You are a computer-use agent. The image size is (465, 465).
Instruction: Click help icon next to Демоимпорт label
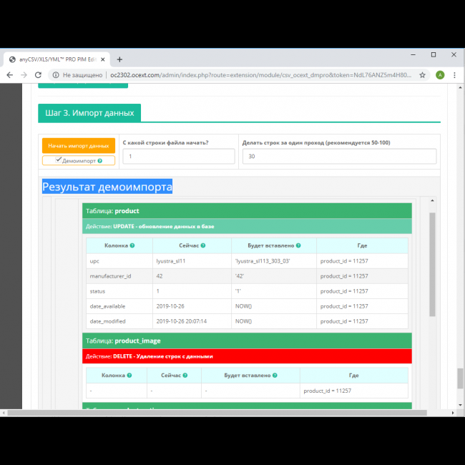tap(100, 161)
